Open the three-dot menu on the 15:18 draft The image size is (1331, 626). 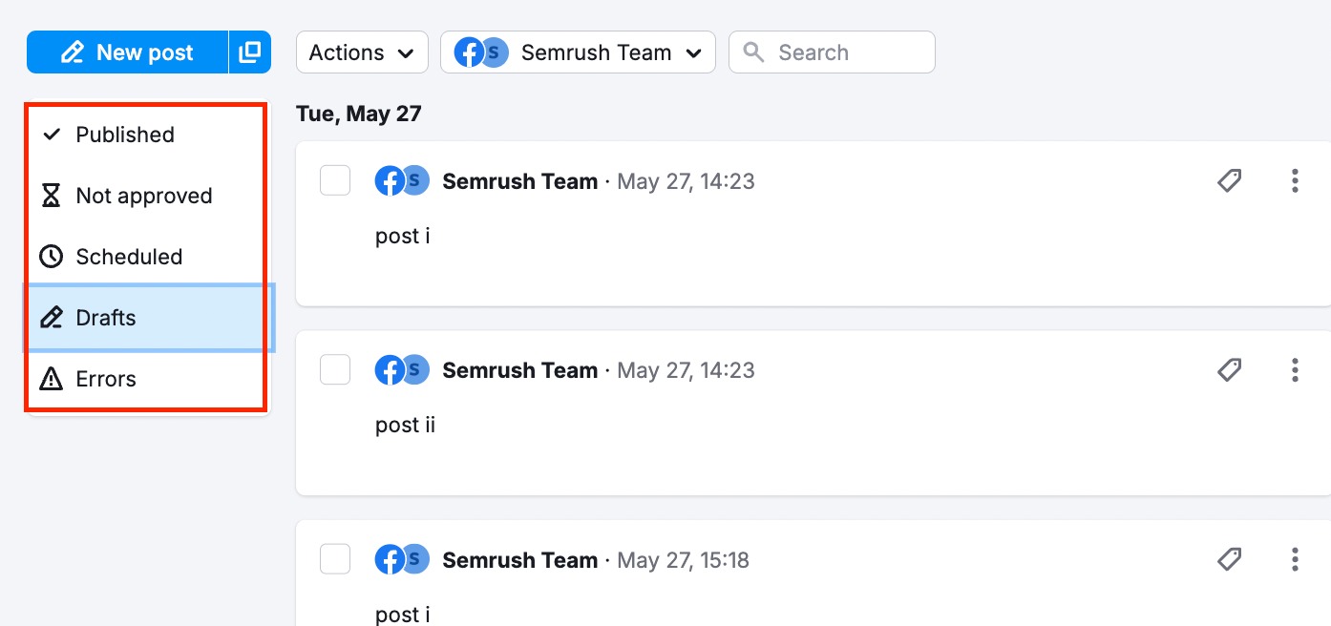click(1295, 559)
